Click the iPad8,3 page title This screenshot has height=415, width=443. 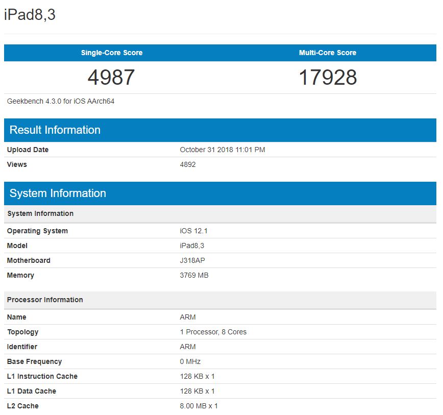click(30, 15)
